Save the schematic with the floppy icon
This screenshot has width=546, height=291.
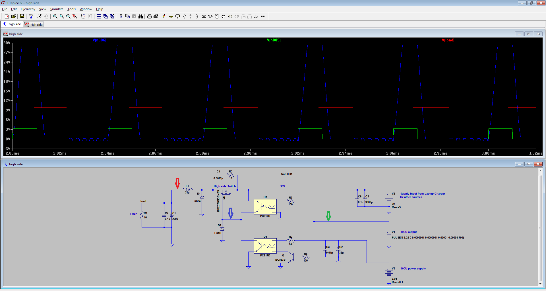point(22,16)
